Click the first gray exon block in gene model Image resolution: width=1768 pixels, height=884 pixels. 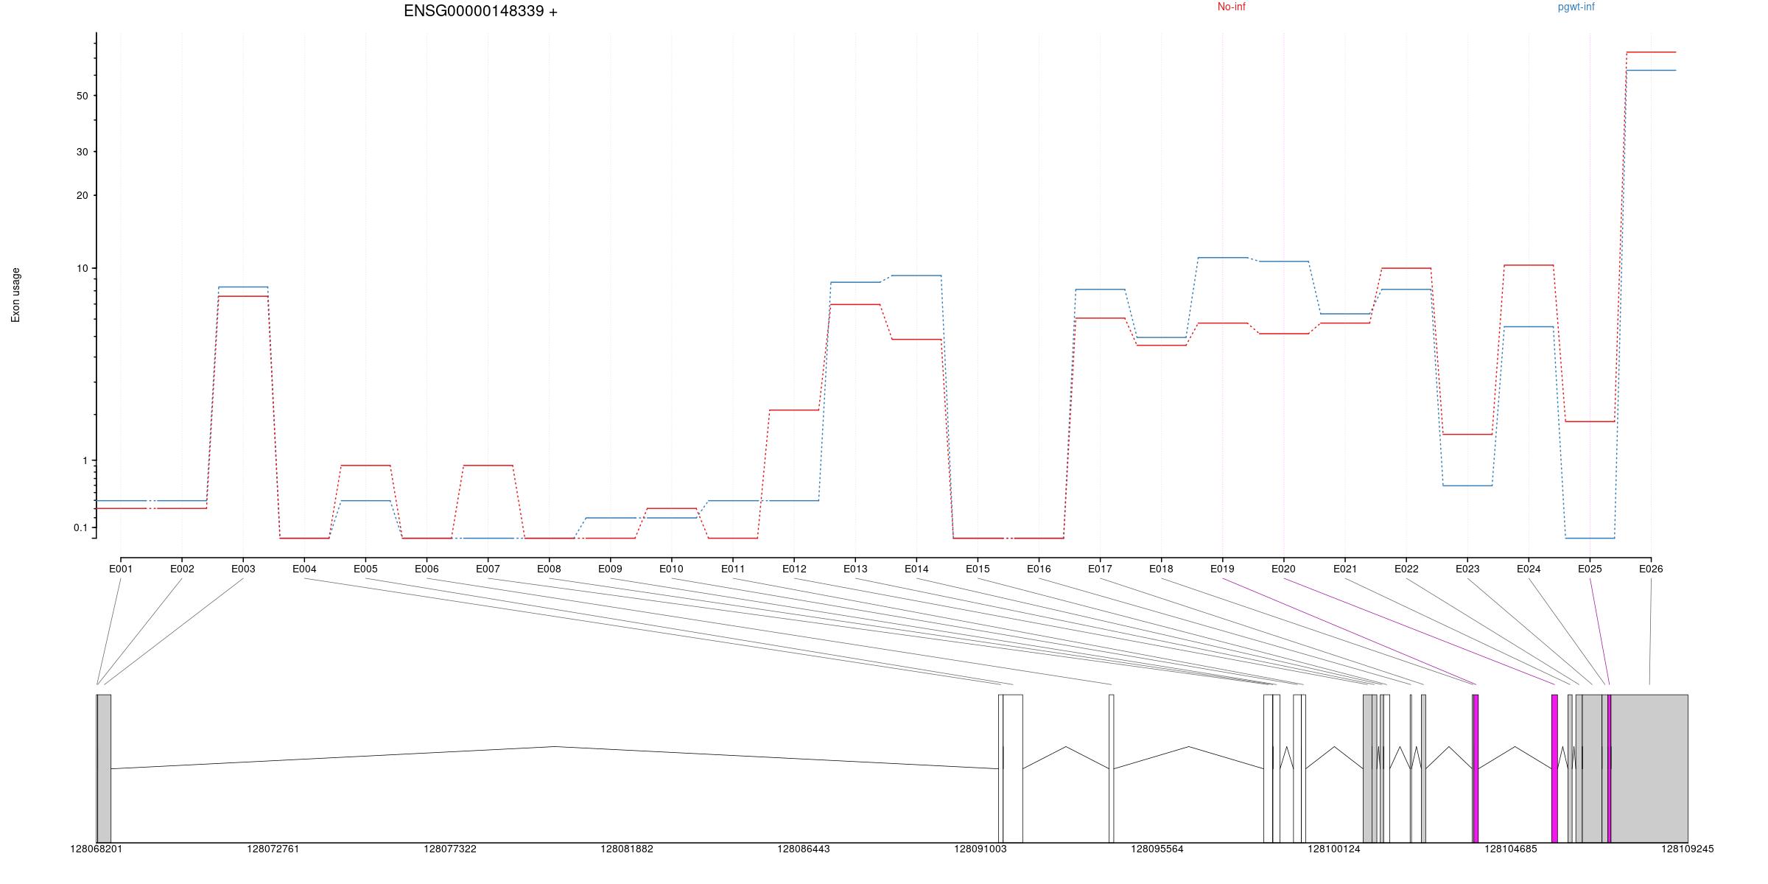(x=104, y=768)
